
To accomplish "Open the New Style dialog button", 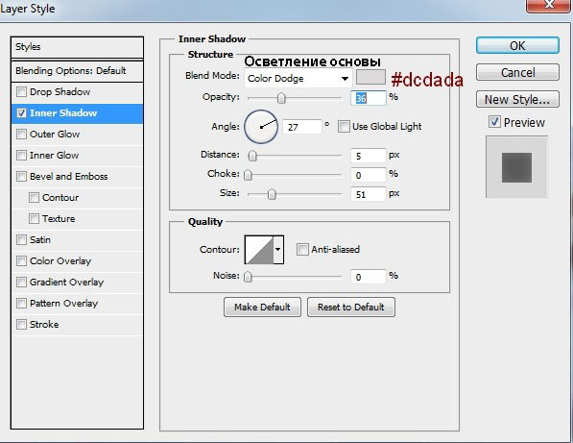I will [517, 99].
